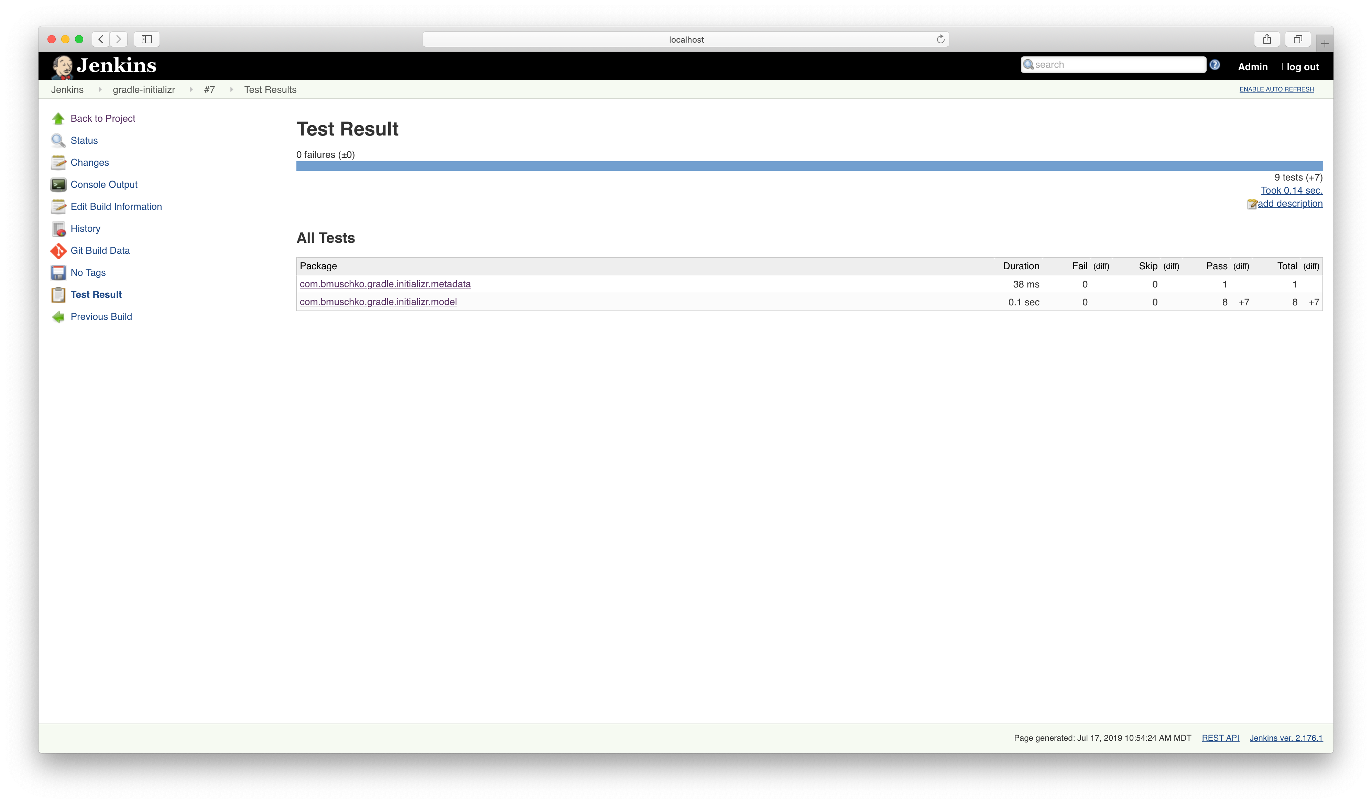The height and width of the screenshot is (804, 1372).
Task: Expand the breadcrumb arrow after Jenkins
Action: click(100, 90)
